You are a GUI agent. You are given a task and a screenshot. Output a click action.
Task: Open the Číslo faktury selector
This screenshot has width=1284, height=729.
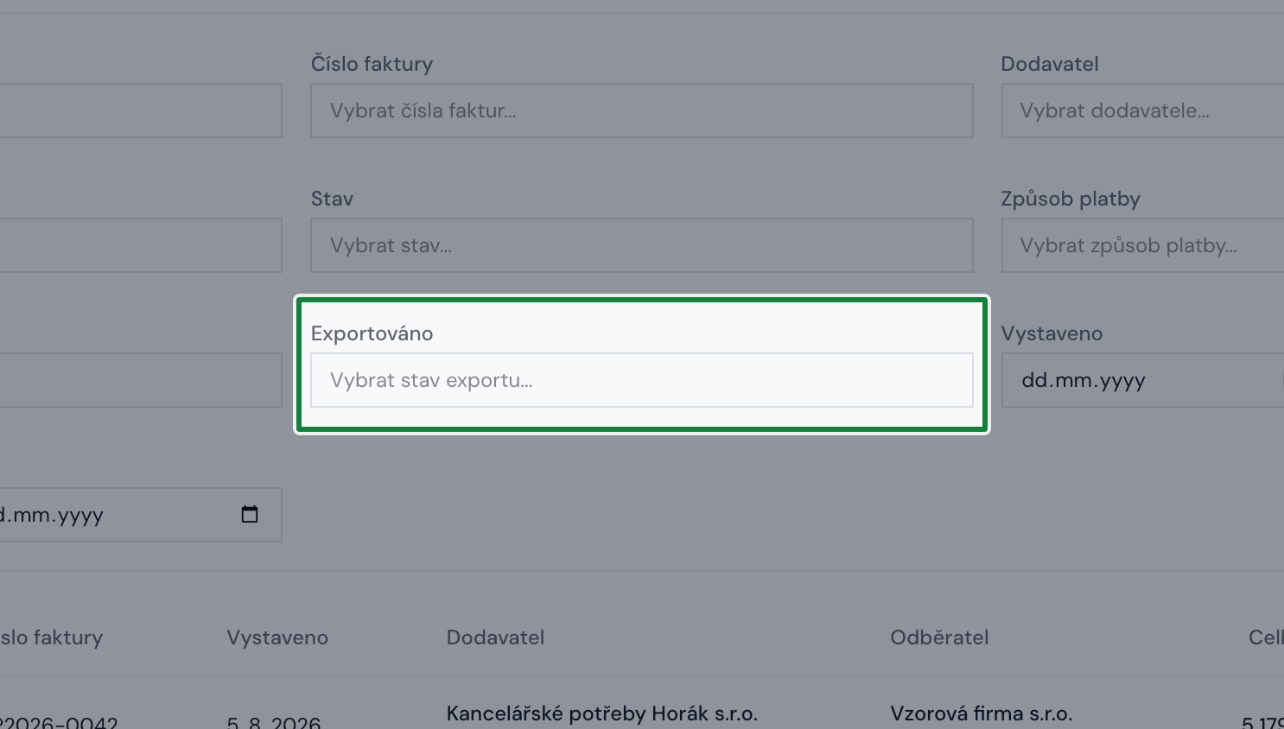click(x=642, y=111)
